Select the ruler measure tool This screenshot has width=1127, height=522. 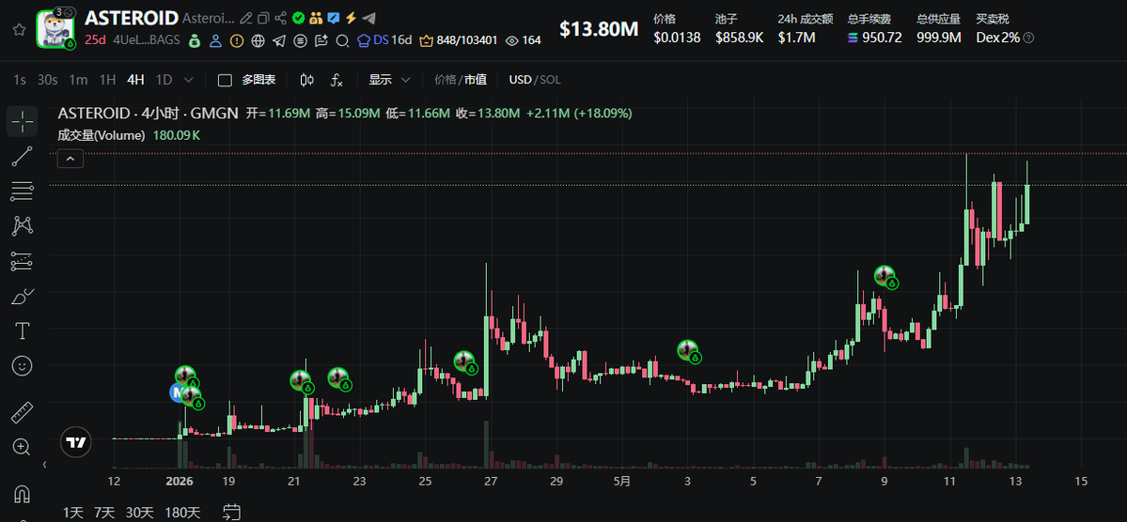click(23, 413)
